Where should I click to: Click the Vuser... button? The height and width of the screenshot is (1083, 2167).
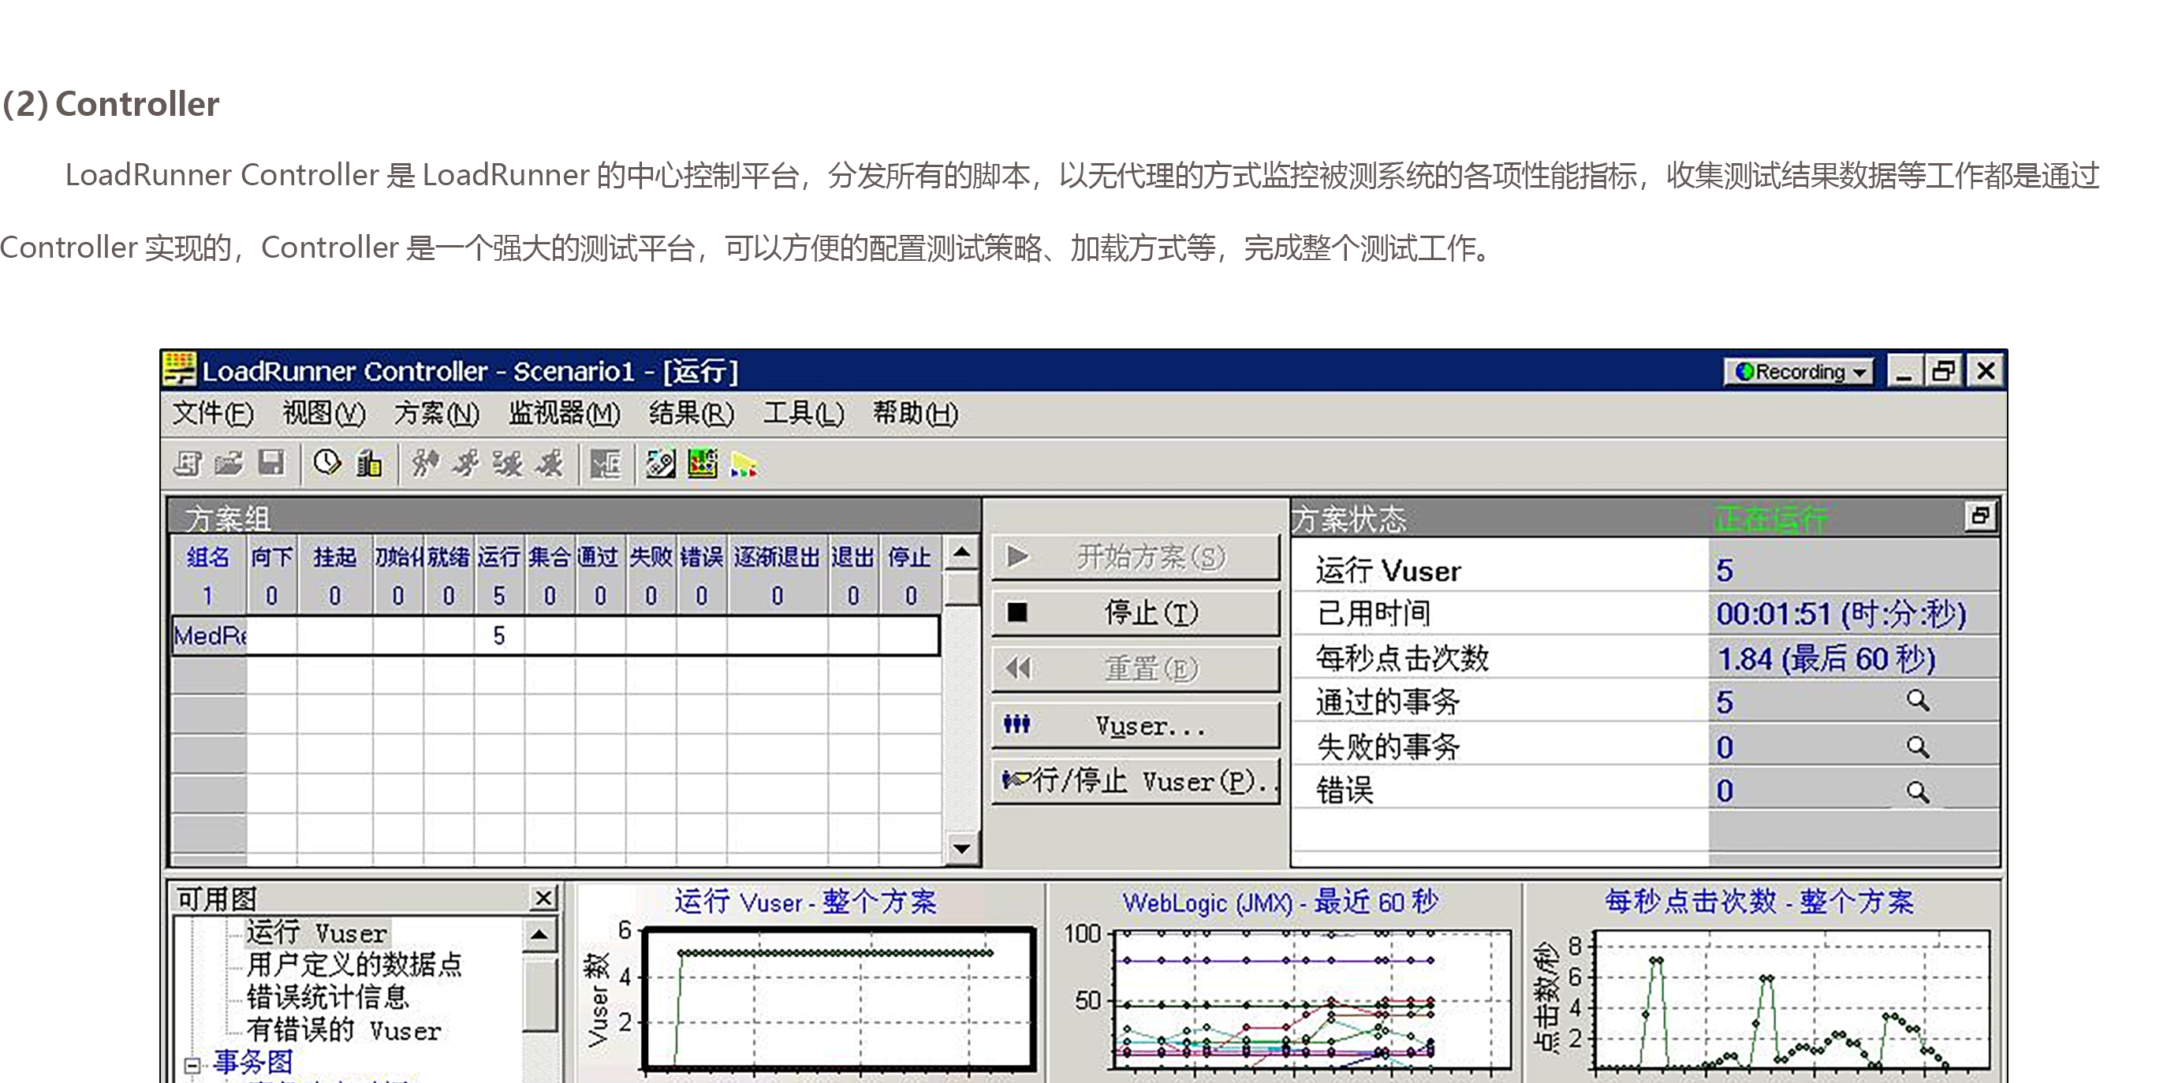pos(1136,725)
